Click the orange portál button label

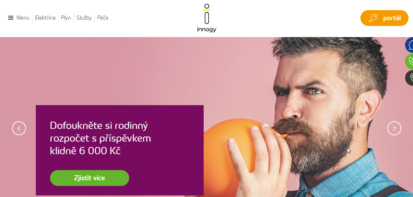click(392, 18)
